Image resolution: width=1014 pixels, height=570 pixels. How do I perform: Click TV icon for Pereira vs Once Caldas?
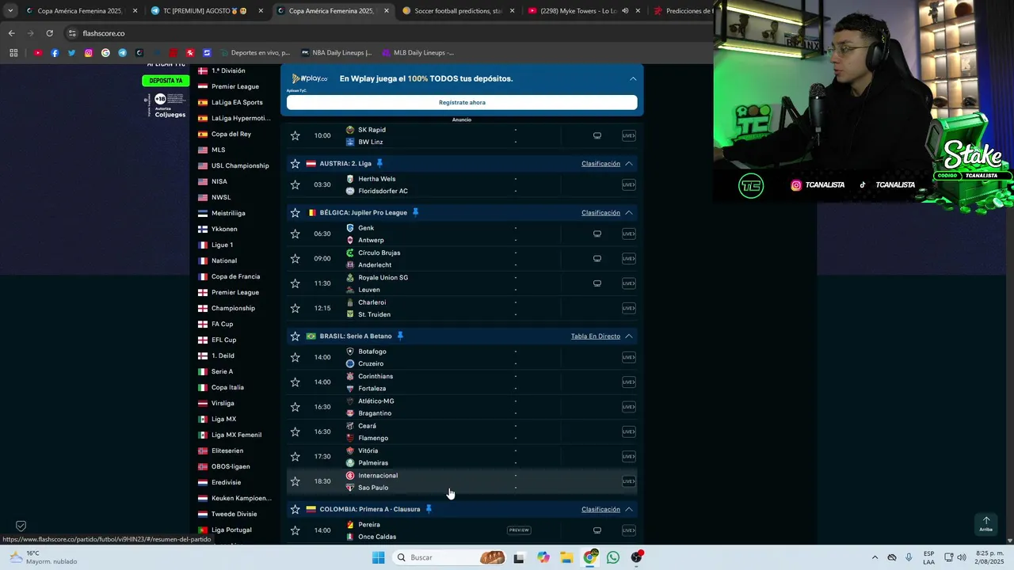pos(597,530)
